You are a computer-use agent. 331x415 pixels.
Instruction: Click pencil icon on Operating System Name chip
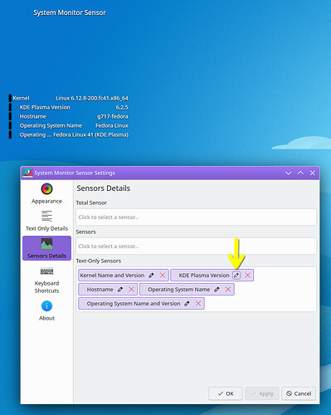tap(217, 290)
